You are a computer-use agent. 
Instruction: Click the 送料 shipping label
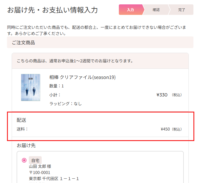click(22, 129)
